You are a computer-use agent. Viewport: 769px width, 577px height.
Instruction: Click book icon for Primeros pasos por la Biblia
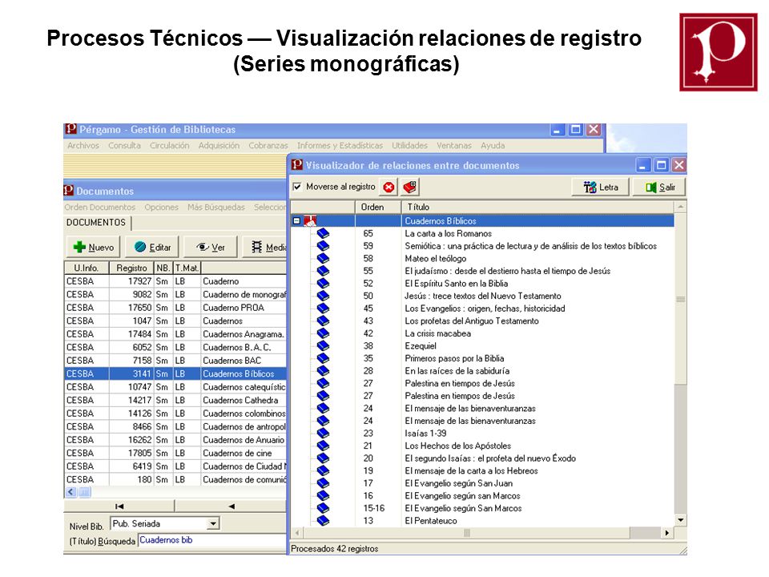click(323, 359)
